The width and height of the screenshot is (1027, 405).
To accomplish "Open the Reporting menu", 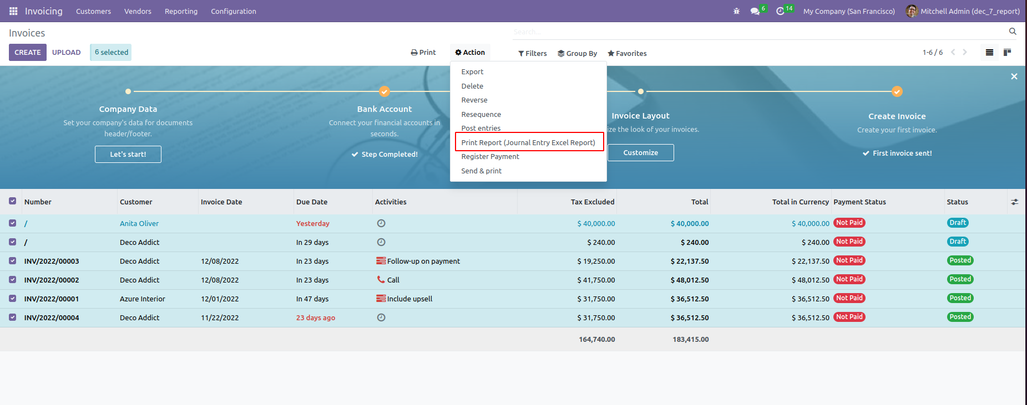I will (x=181, y=11).
